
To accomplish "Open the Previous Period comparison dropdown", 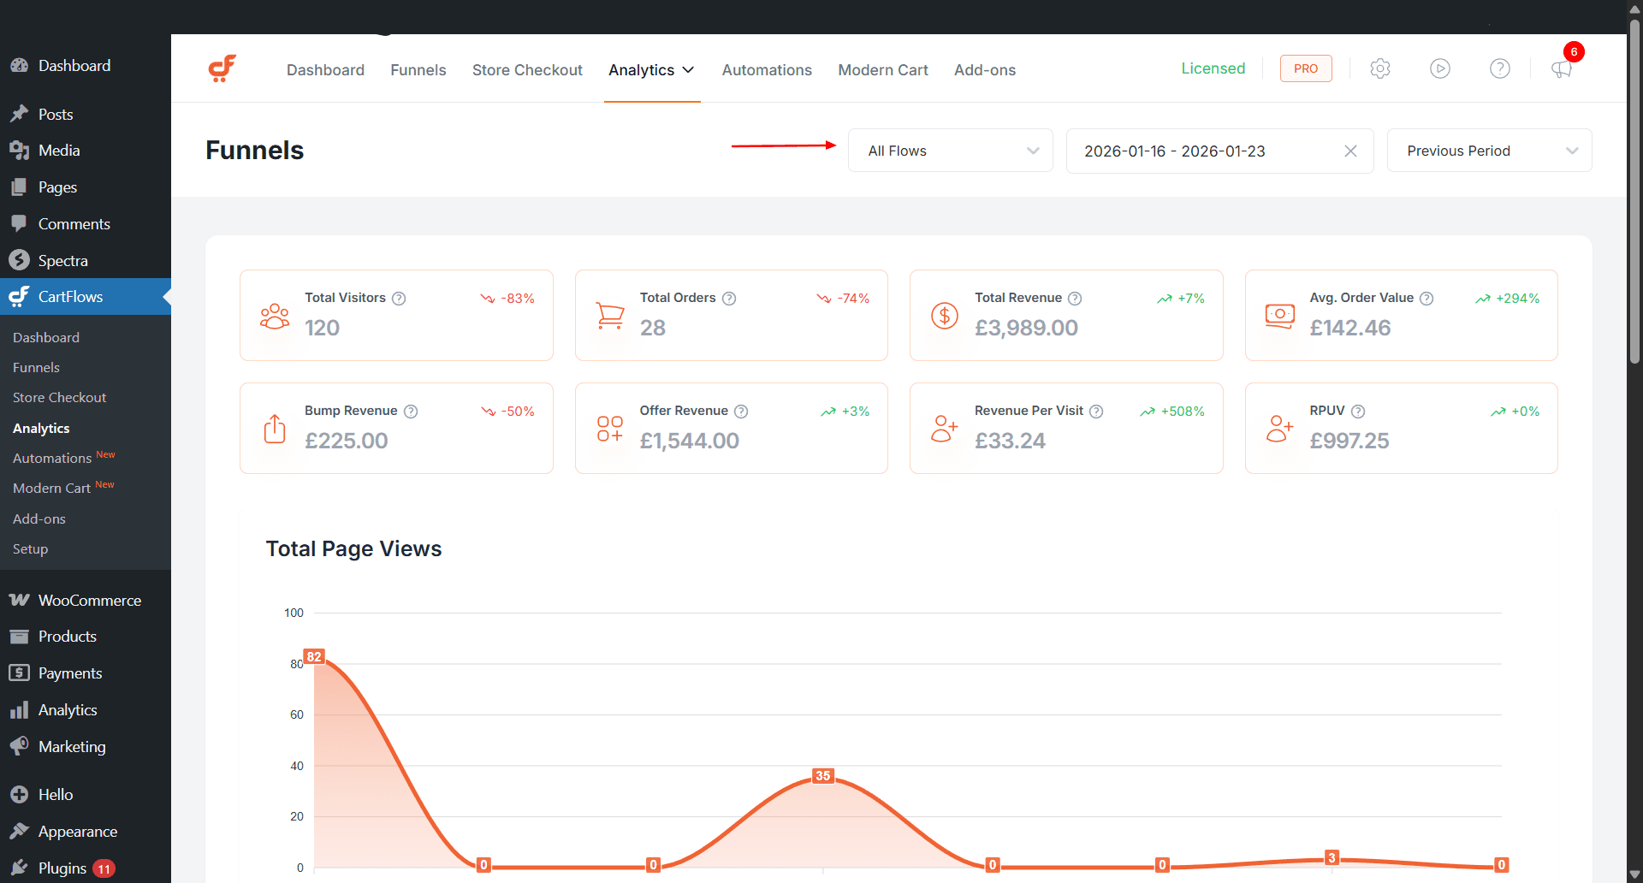I will [1489, 151].
